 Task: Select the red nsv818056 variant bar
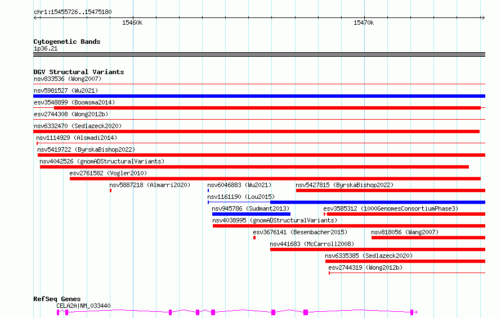tap(428, 238)
